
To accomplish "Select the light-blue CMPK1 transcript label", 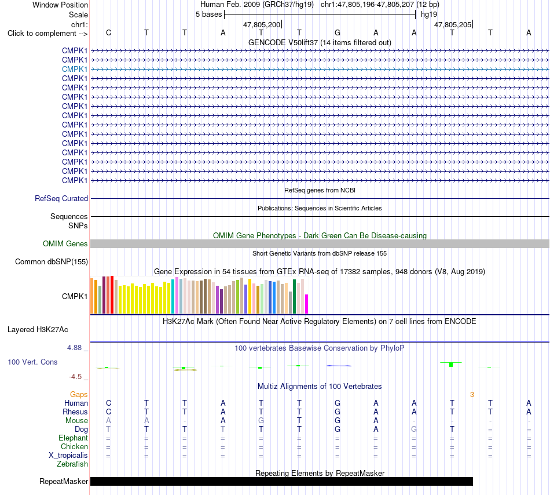I will (75, 69).
